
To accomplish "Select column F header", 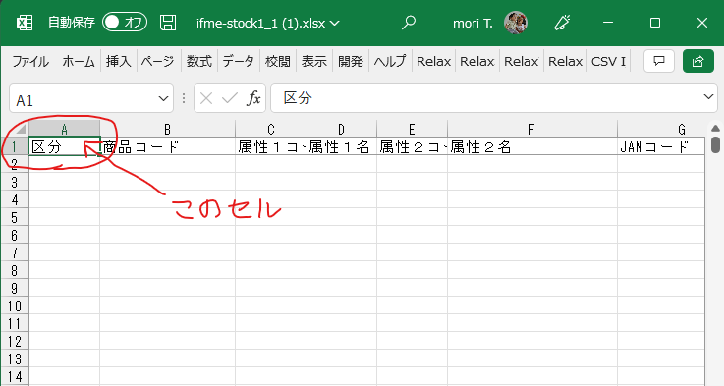I will [x=531, y=129].
